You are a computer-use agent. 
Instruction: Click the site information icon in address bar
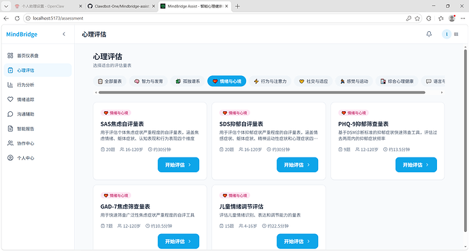pos(28,18)
